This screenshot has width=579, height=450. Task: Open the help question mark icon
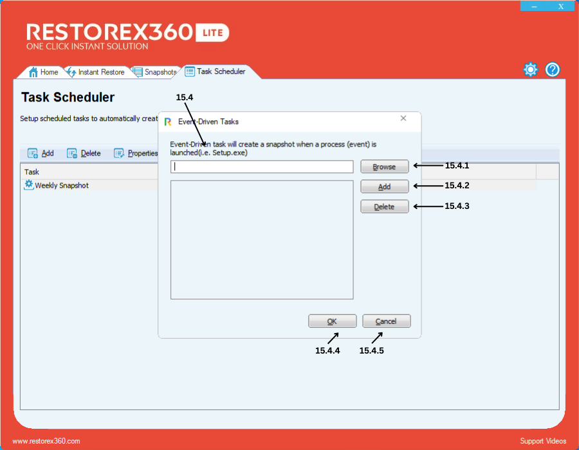553,70
